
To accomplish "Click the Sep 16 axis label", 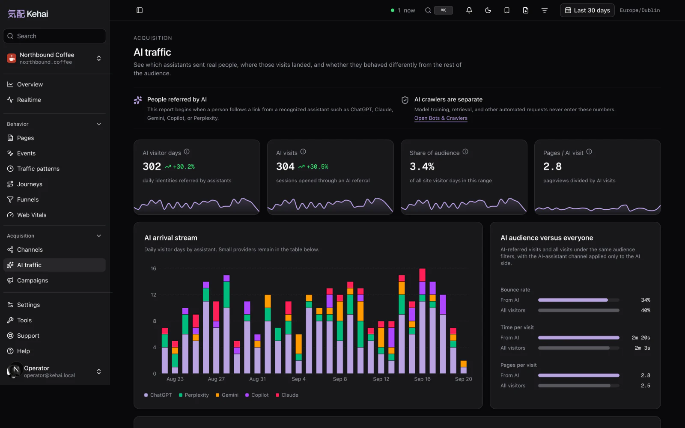I will 422,379.
